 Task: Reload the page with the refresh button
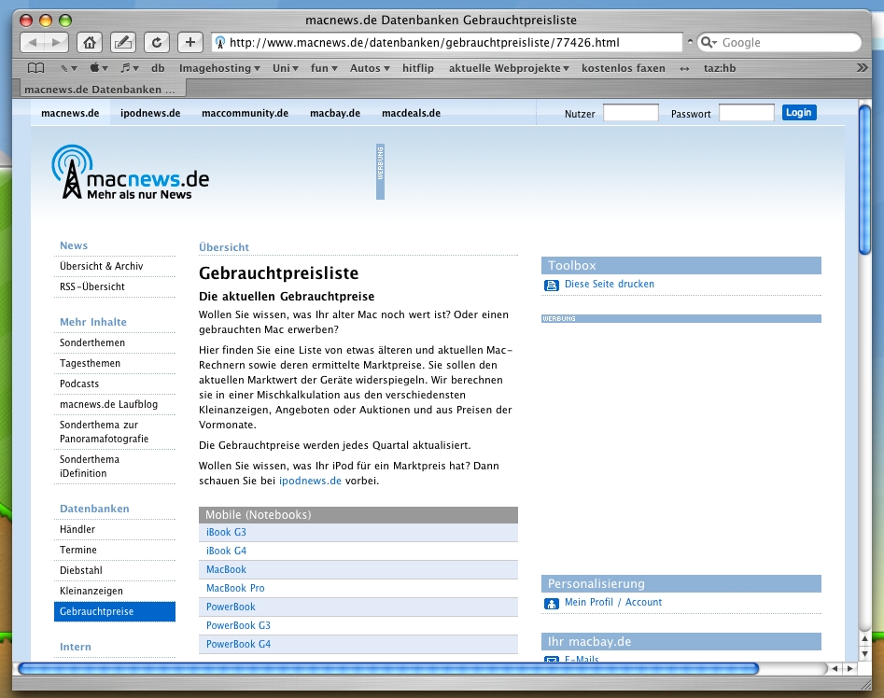157,42
